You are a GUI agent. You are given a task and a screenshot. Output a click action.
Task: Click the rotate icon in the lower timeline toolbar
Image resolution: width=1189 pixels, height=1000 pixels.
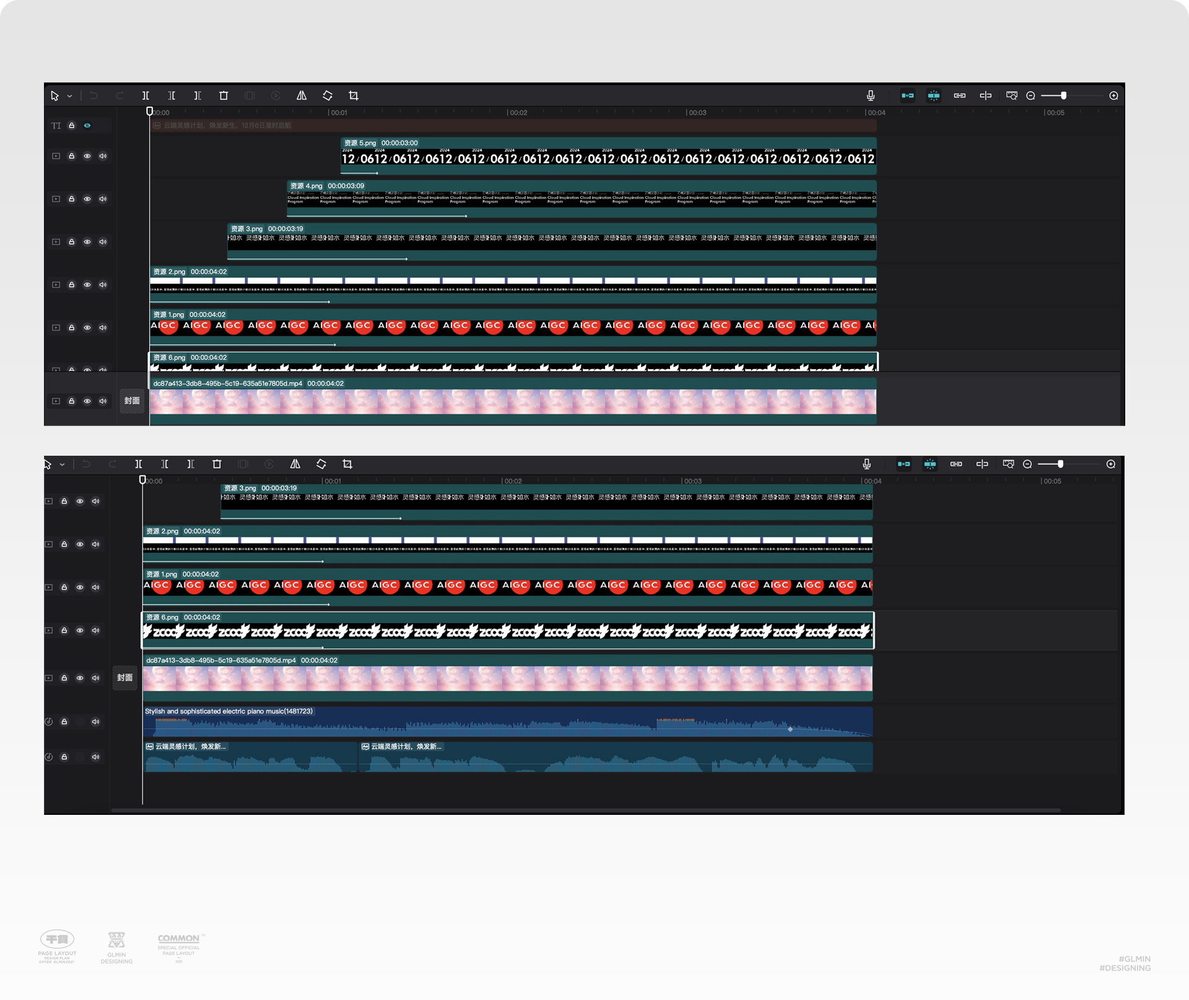(x=321, y=464)
